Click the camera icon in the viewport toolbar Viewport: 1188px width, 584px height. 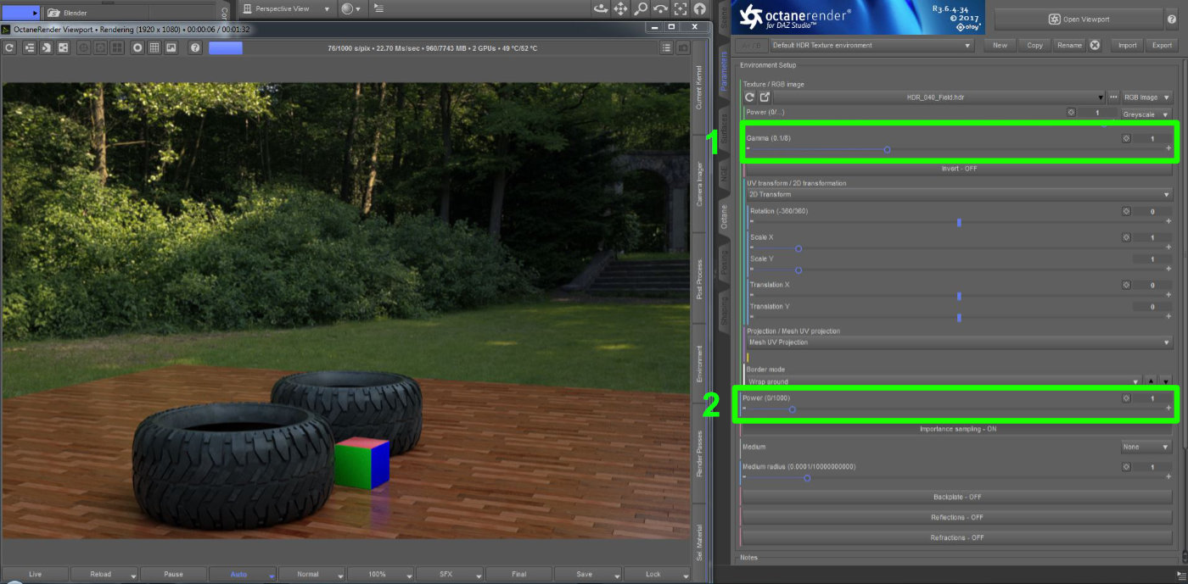tap(683, 48)
